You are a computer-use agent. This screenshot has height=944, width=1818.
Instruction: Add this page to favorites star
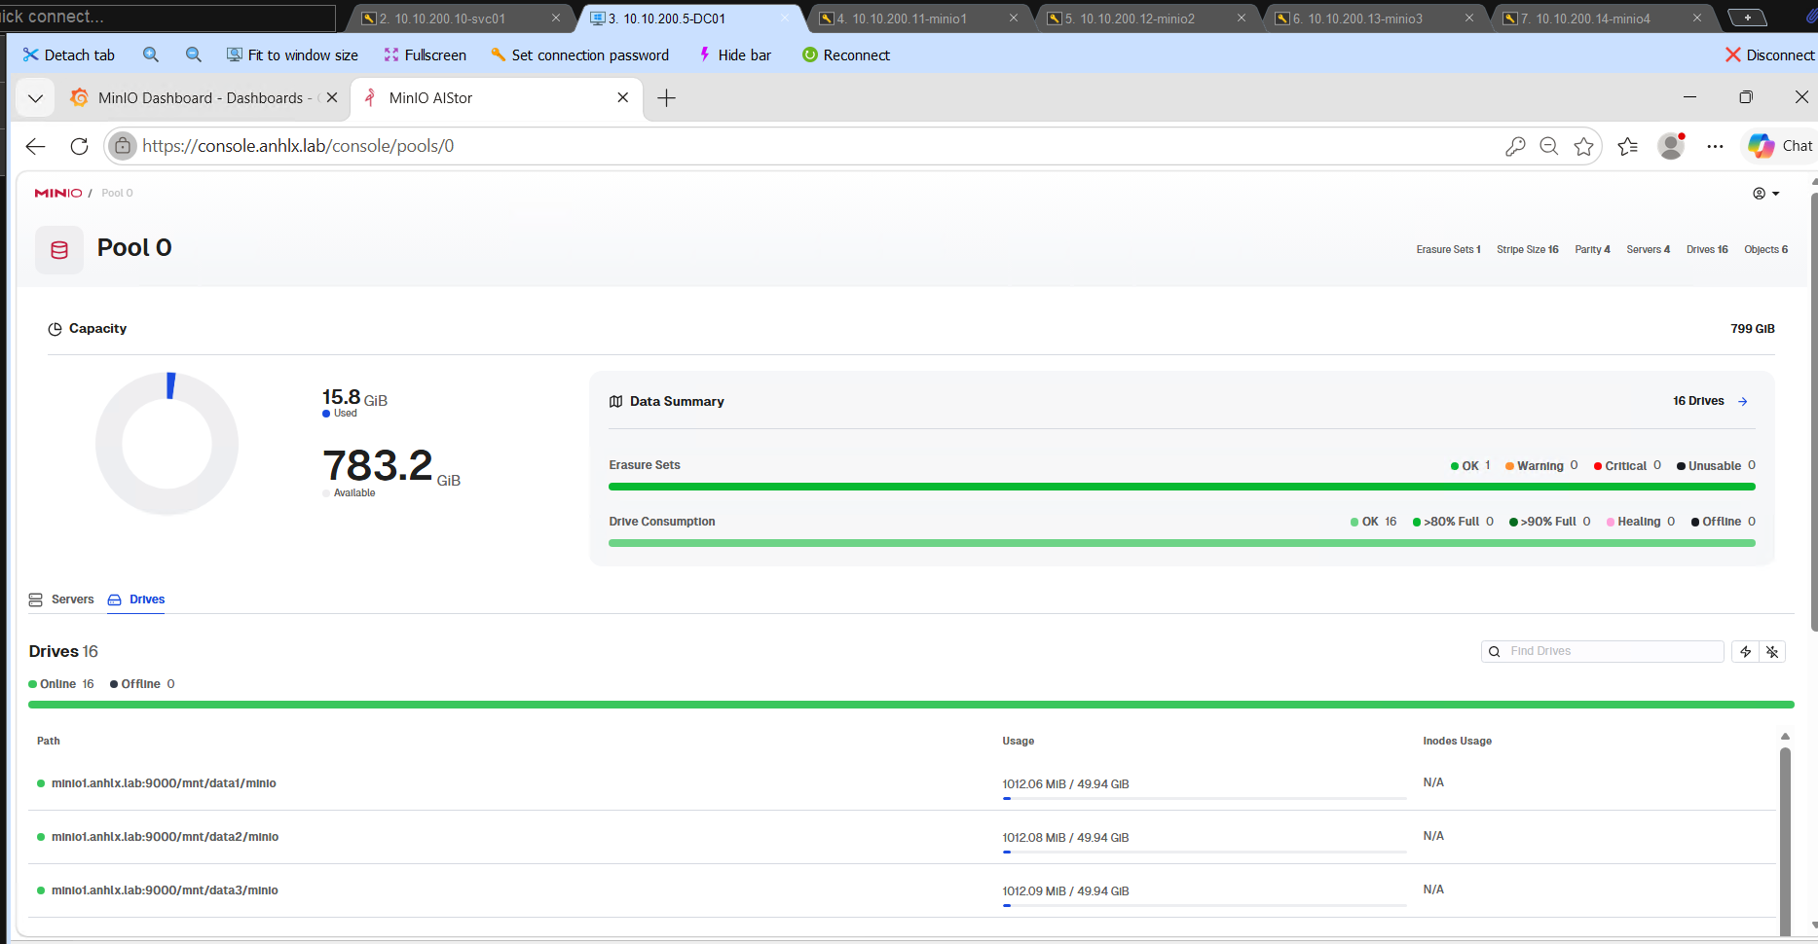click(x=1584, y=146)
